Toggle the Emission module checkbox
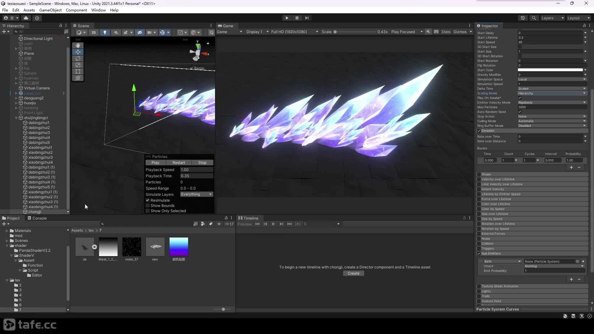Screen dimensions: 594x334 click(479, 131)
